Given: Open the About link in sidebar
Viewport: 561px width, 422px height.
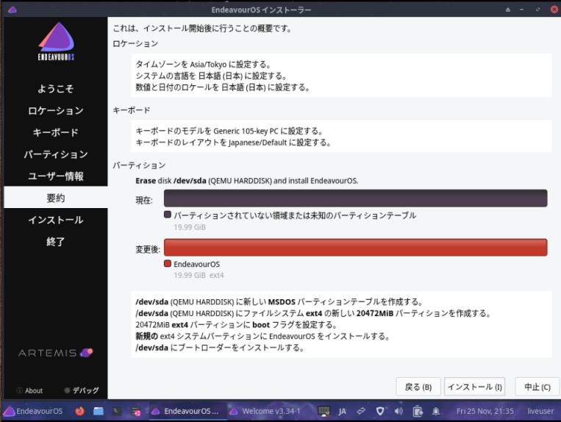Looking at the screenshot, I should 30,390.
